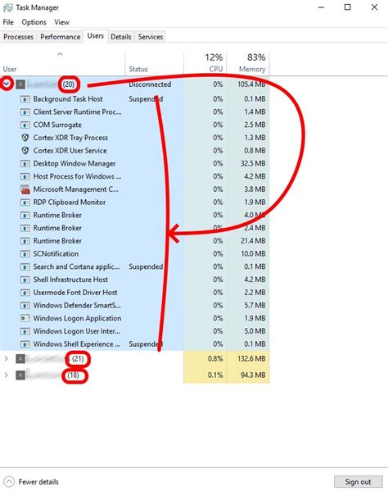Click the user avatar icon of the (20) user
This screenshot has width=388, height=496.
click(20, 84)
